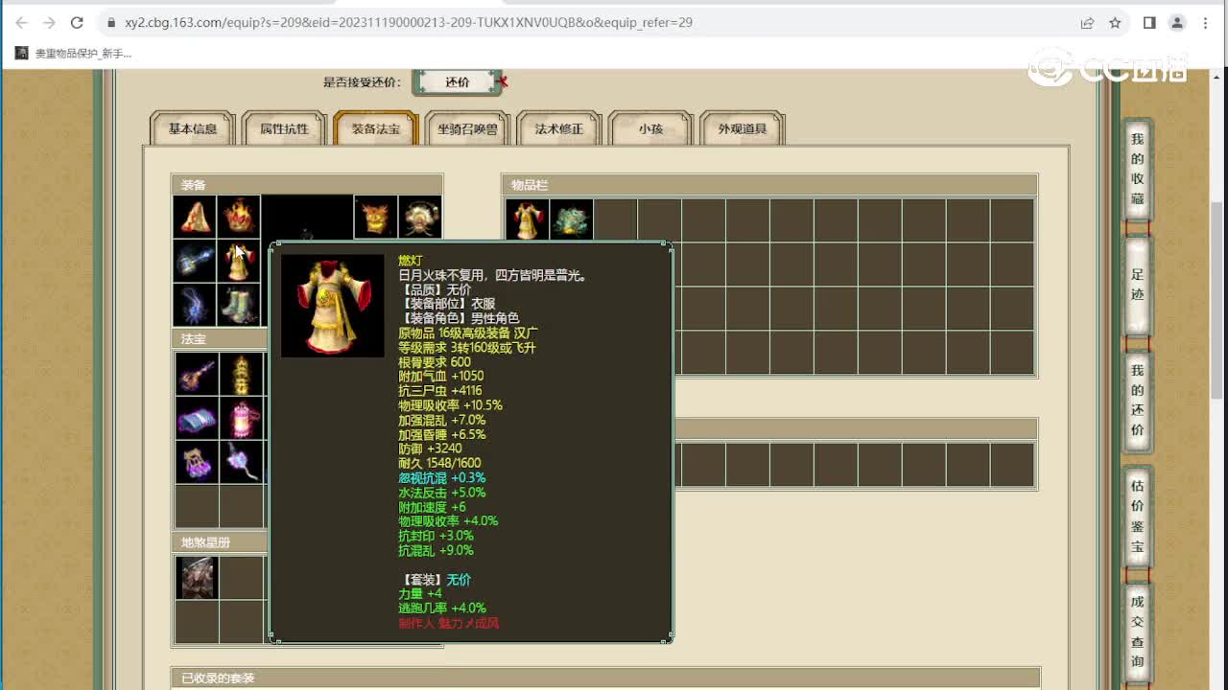Click the white feathered necklace equipment icon
The height and width of the screenshot is (690, 1228).
[x=420, y=218]
